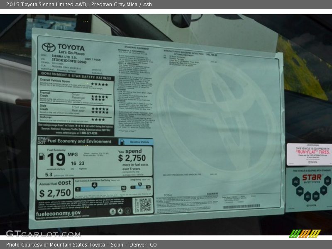332x249 pixels.
Task: Click the 'You spend $2,750' amount
Action: [x=132, y=155]
